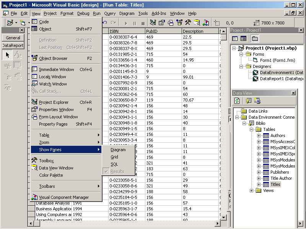Click the ISBN column header
306x229 pixels.
coord(127,31)
